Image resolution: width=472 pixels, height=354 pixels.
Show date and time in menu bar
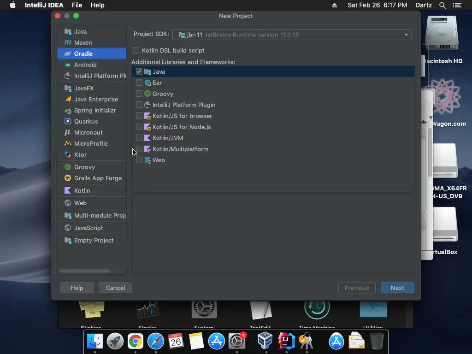(x=377, y=5)
